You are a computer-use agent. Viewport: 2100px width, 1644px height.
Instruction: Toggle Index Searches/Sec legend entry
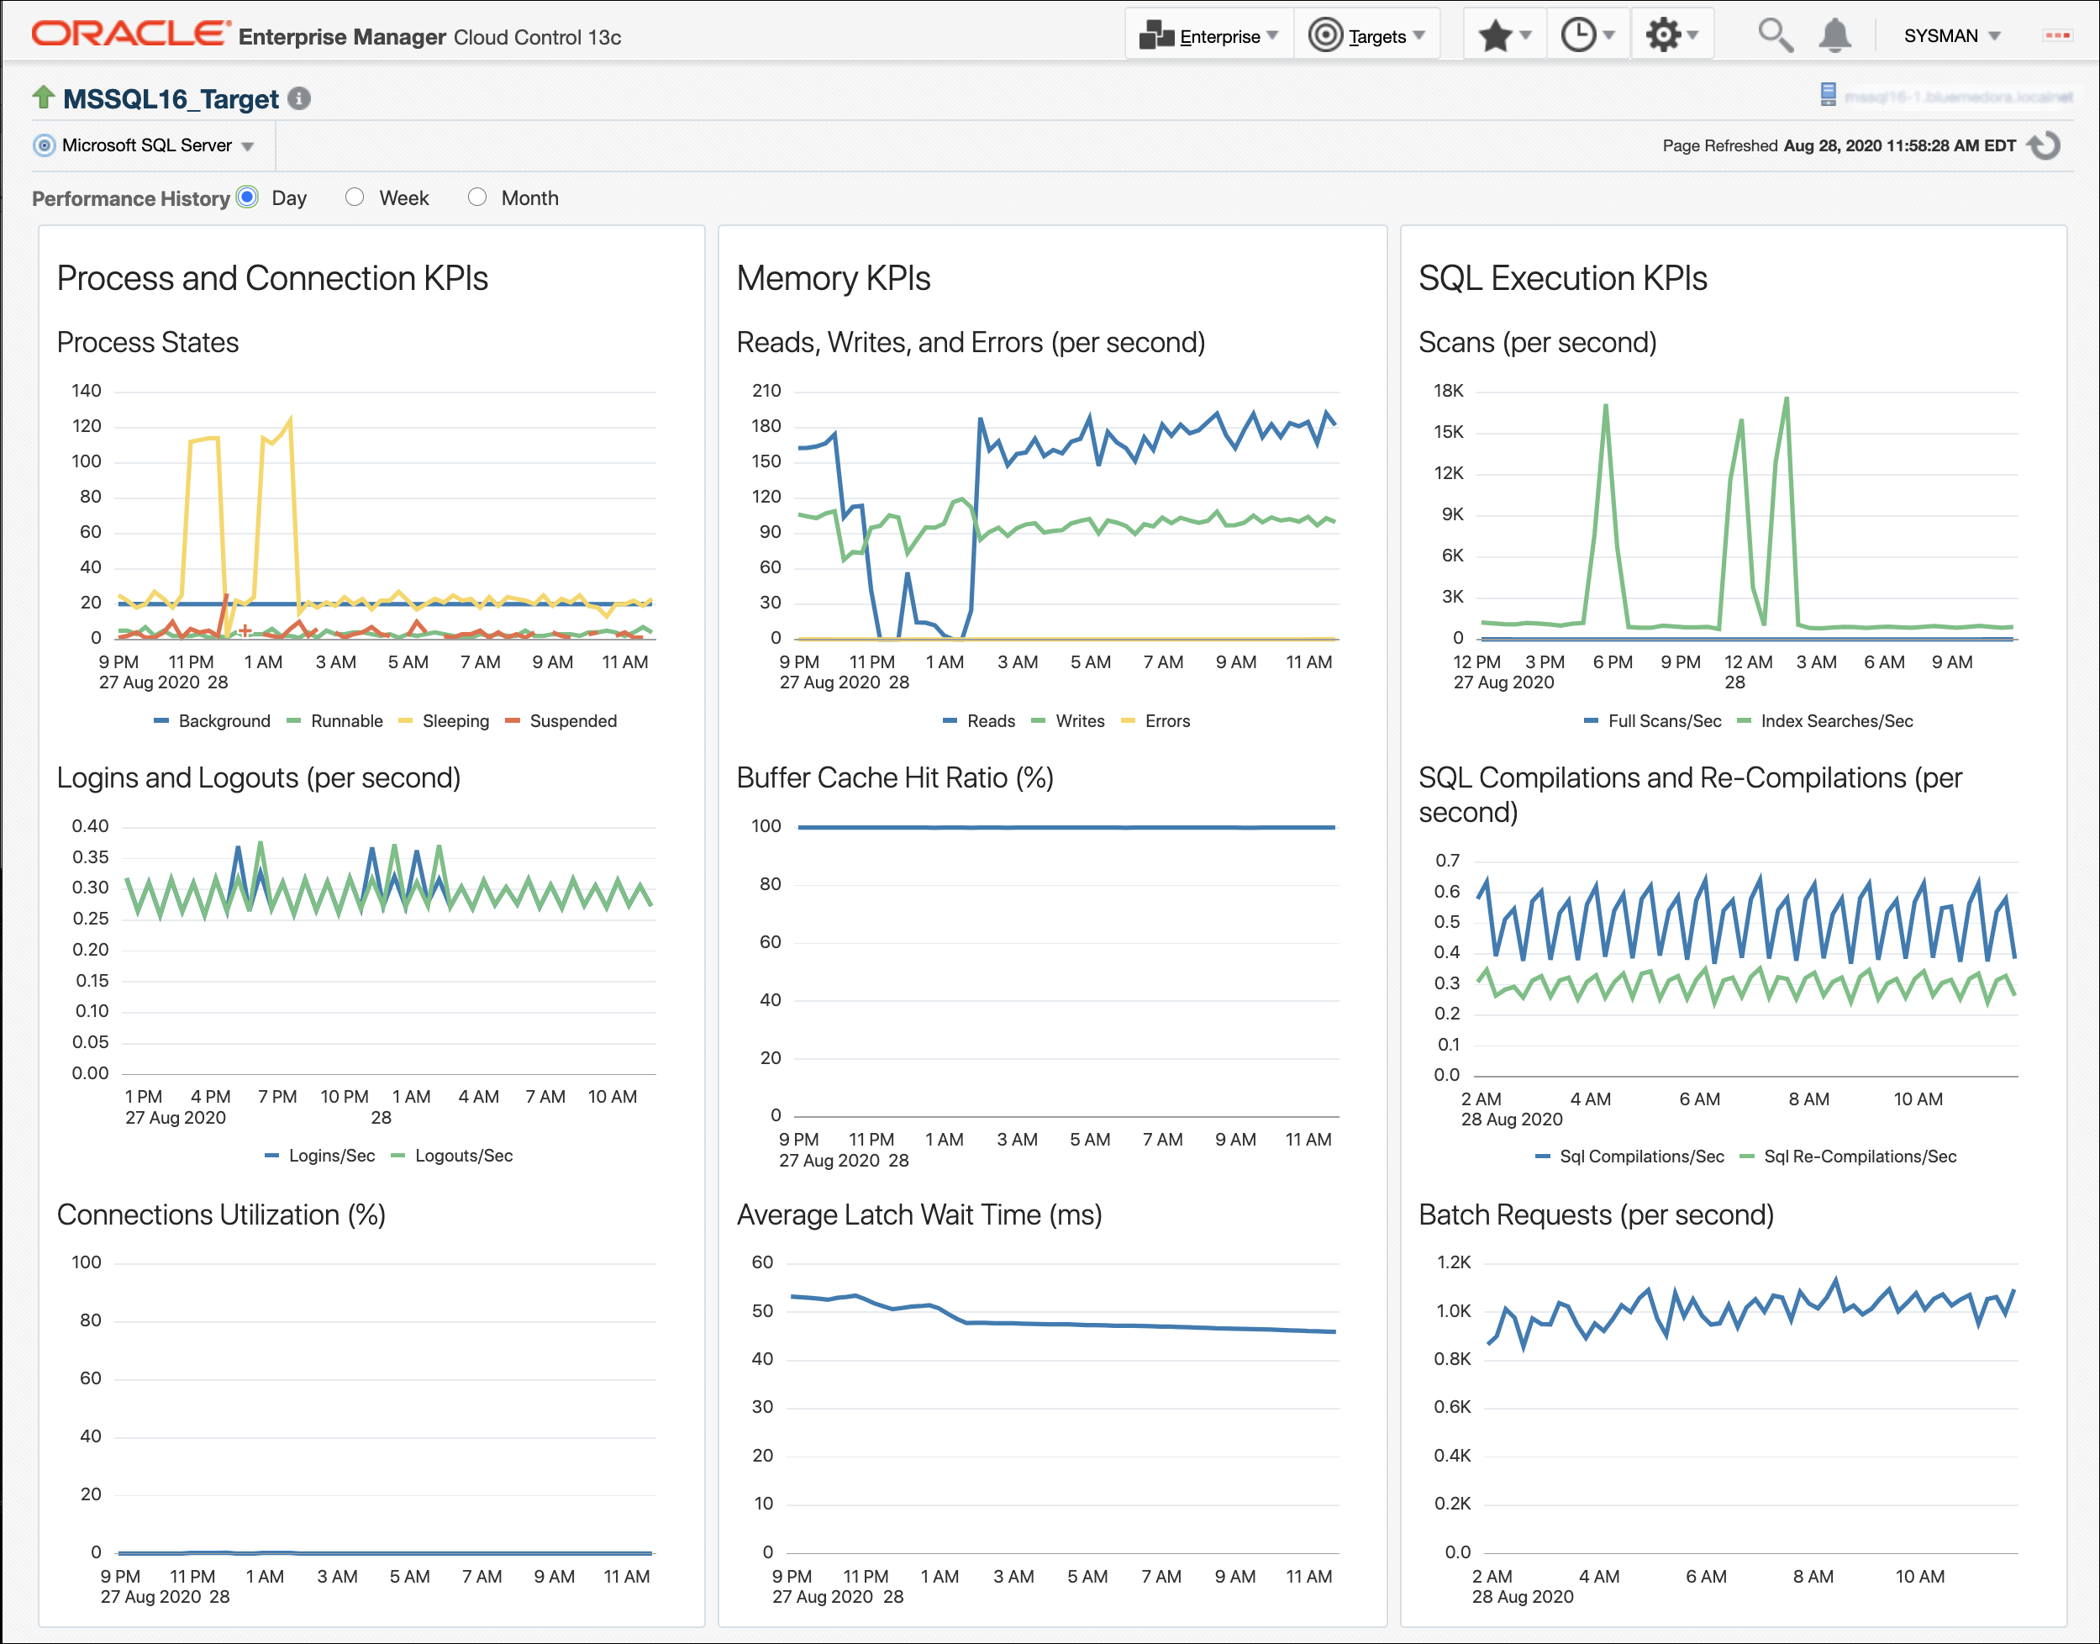[x=1824, y=721]
